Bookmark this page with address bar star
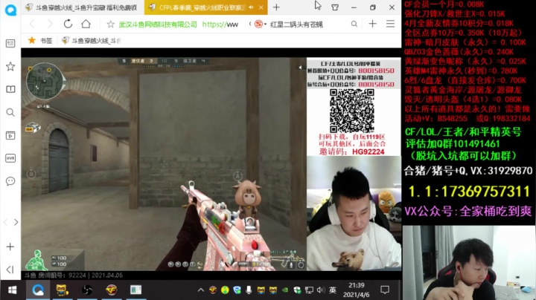The width and height of the screenshot is (536, 300). point(110,25)
